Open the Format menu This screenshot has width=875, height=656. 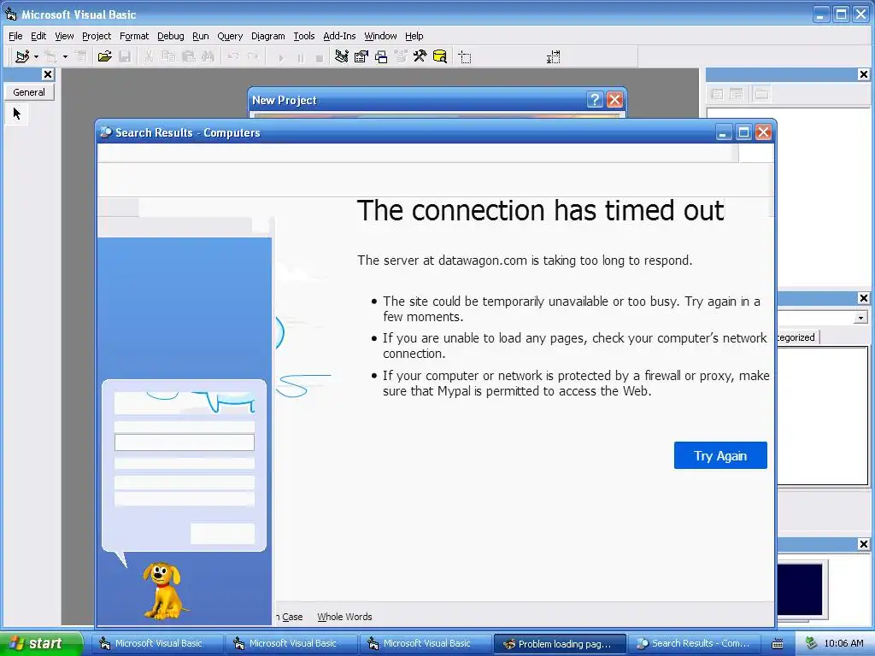(x=134, y=36)
